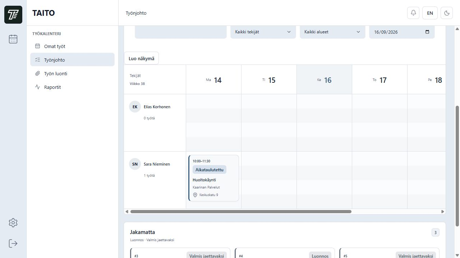
Task: Click Viikko 38 label
Action: point(137,84)
